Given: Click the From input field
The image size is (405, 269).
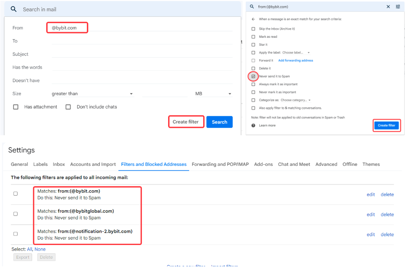Looking at the screenshot, I should tap(141, 28).
